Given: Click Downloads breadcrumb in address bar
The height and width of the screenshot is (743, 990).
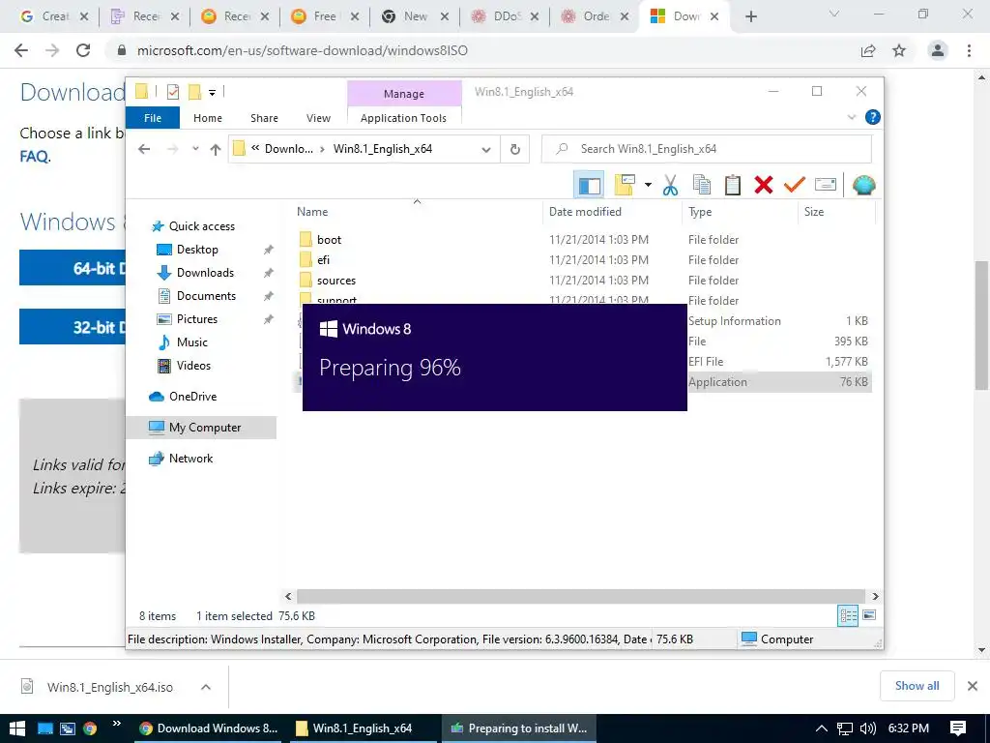Looking at the screenshot, I should 288,149.
